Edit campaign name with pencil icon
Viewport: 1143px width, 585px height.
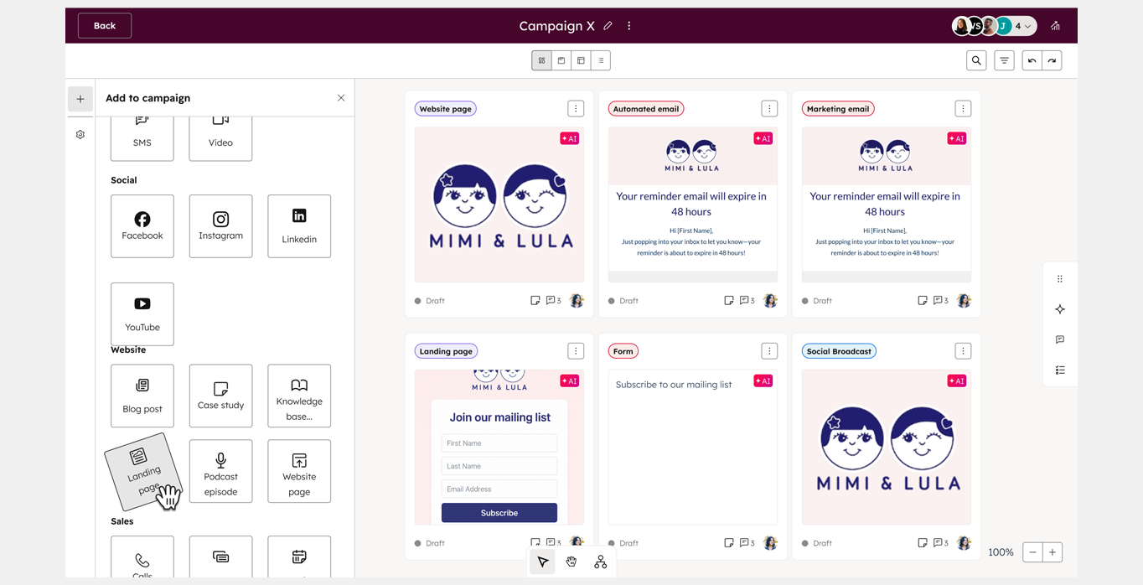(608, 26)
